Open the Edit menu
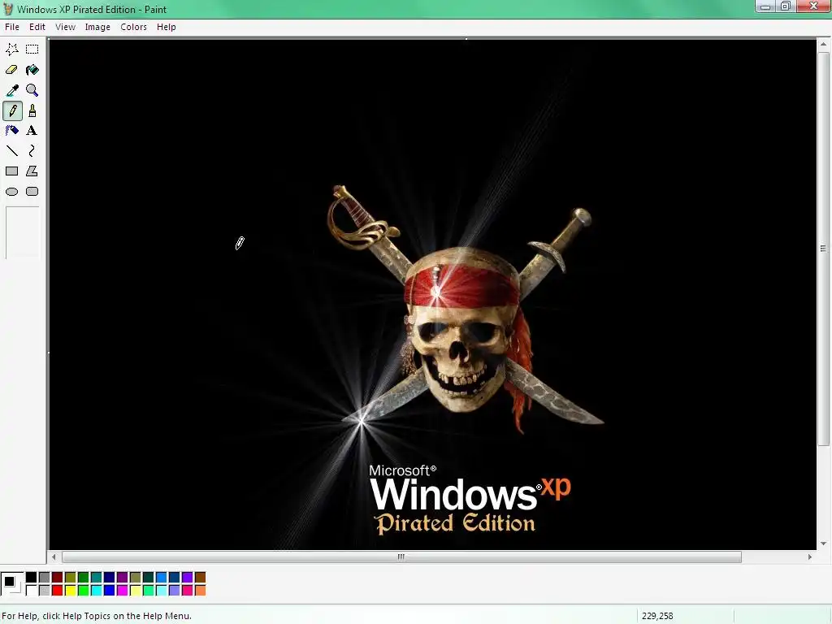 point(37,27)
